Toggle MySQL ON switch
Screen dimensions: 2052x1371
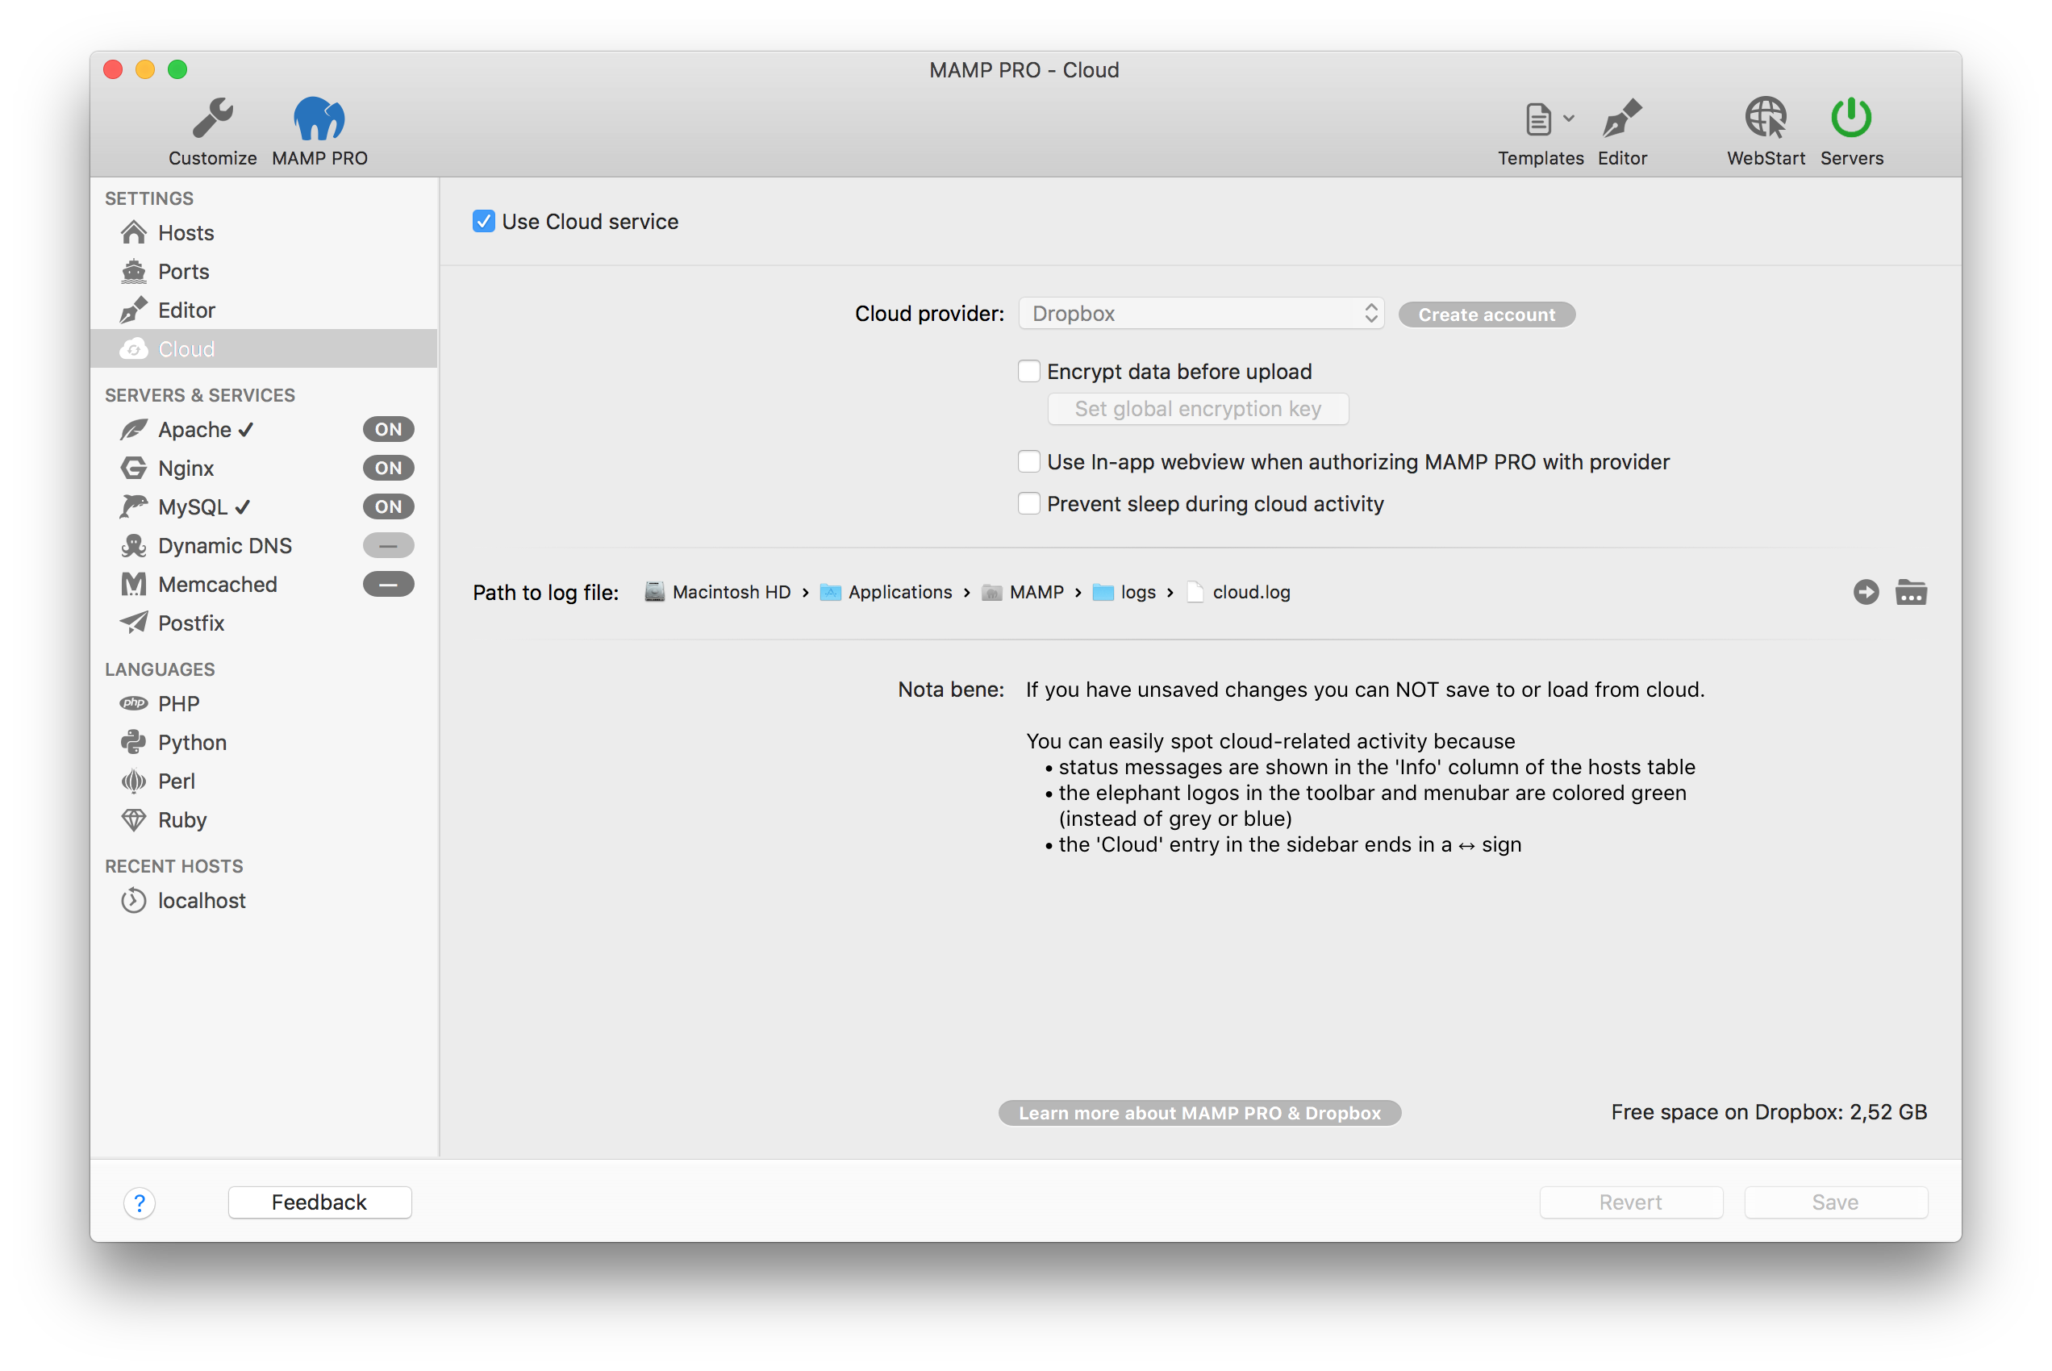(x=388, y=506)
